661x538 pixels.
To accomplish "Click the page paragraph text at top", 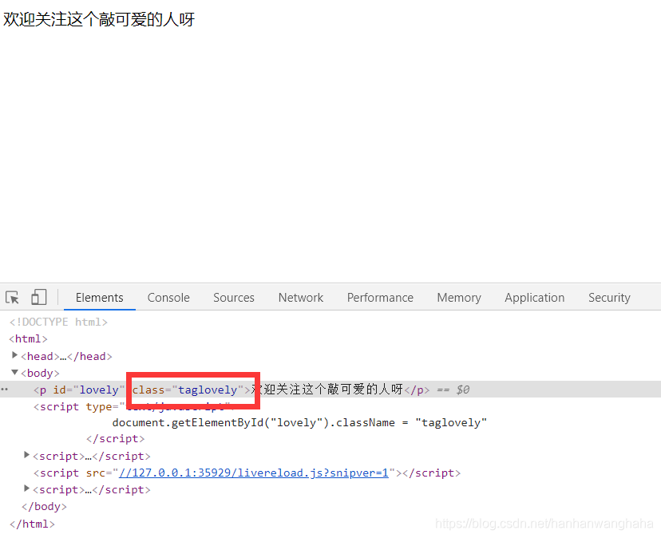I will pyautogui.click(x=99, y=19).
